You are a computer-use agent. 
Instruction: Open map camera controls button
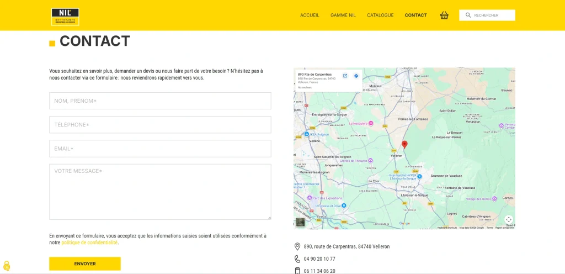pos(508,219)
